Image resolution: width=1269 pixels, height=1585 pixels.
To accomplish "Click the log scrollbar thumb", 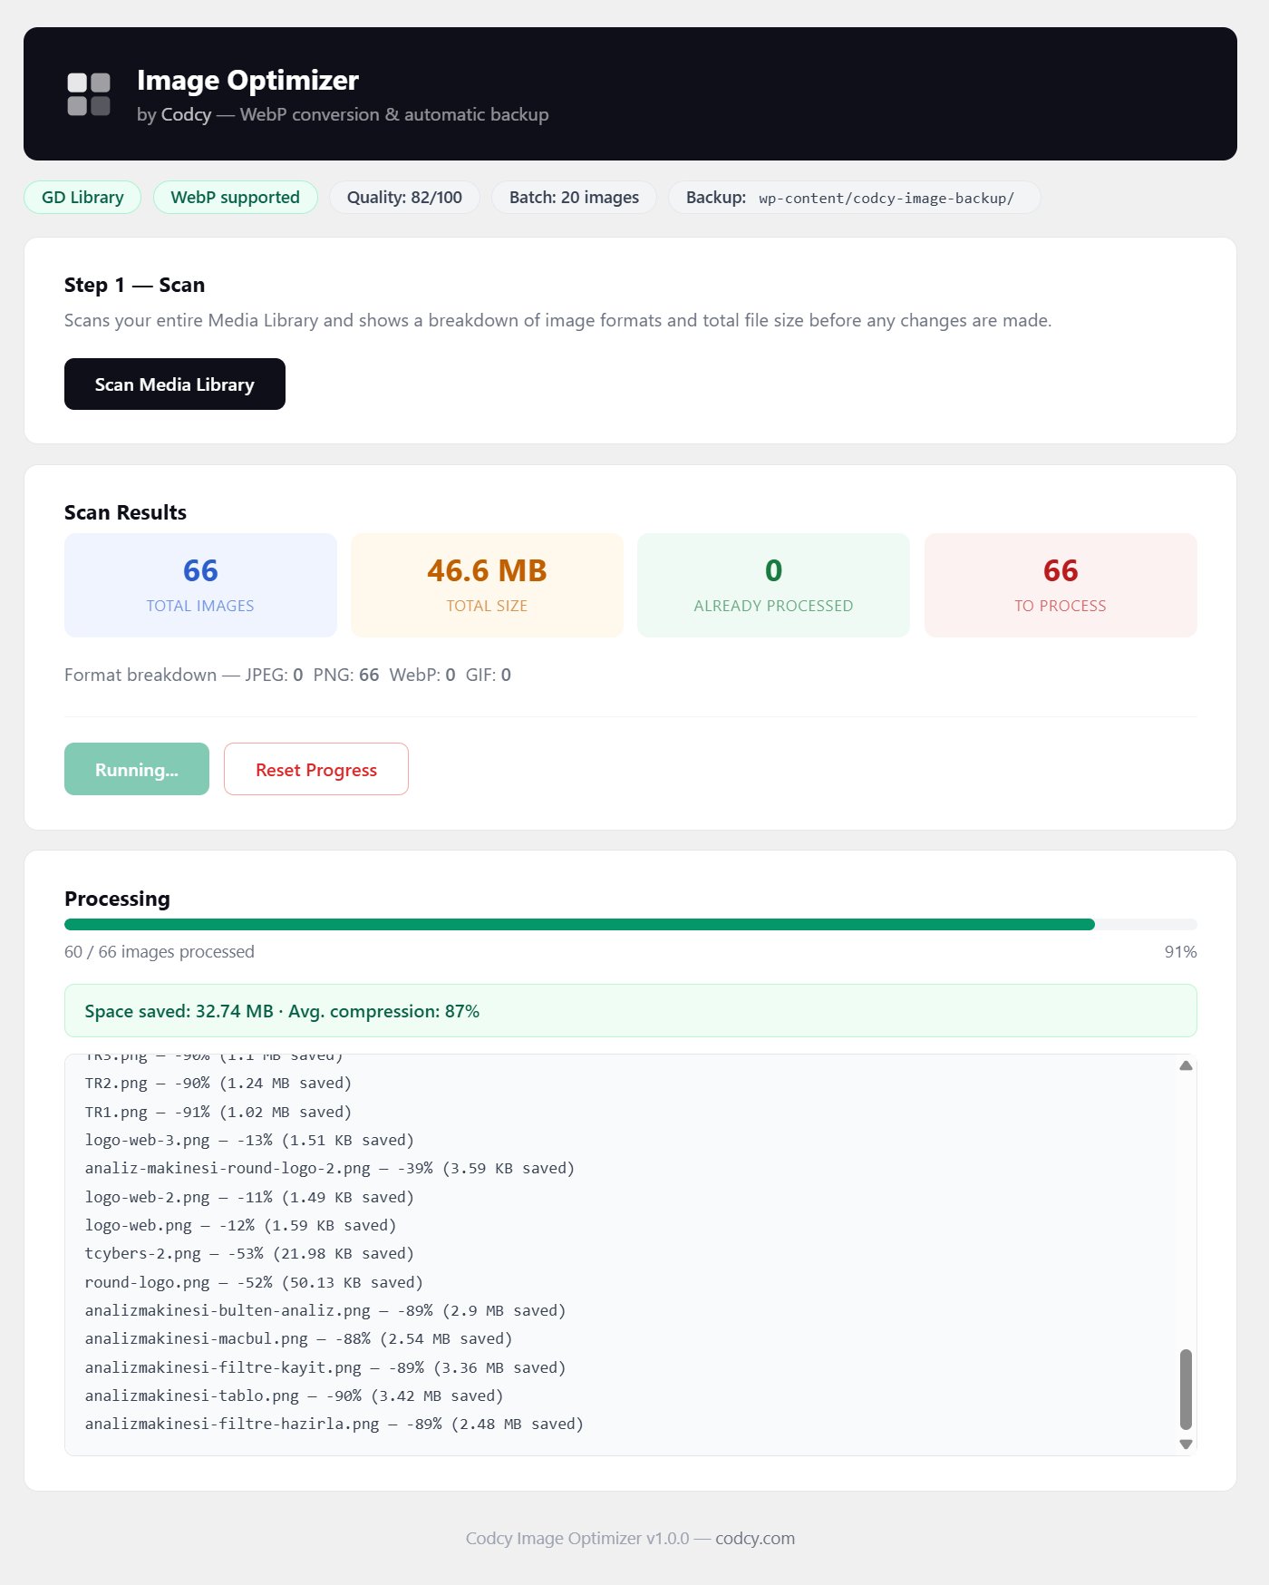I will [1185, 1388].
